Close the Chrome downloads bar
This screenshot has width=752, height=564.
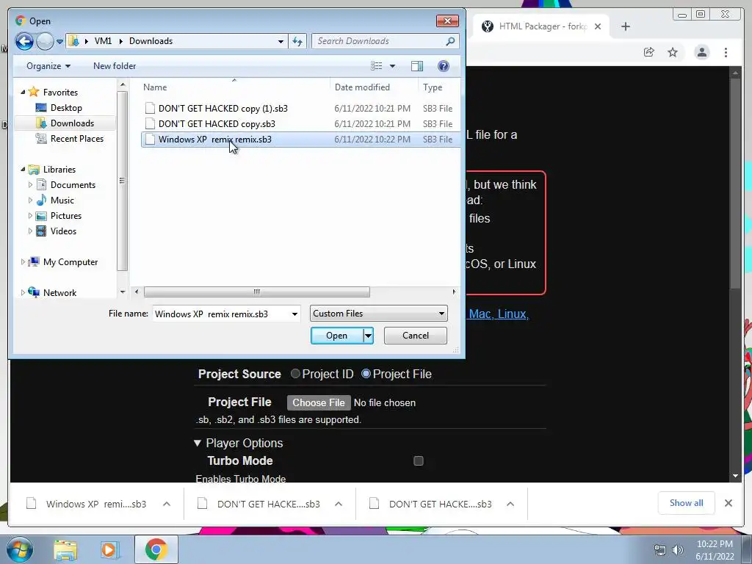pos(728,503)
